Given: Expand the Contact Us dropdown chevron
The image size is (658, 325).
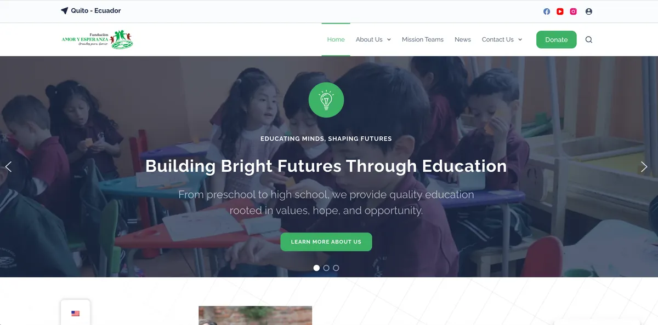Looking at the screenshot, I should [520, 39].
